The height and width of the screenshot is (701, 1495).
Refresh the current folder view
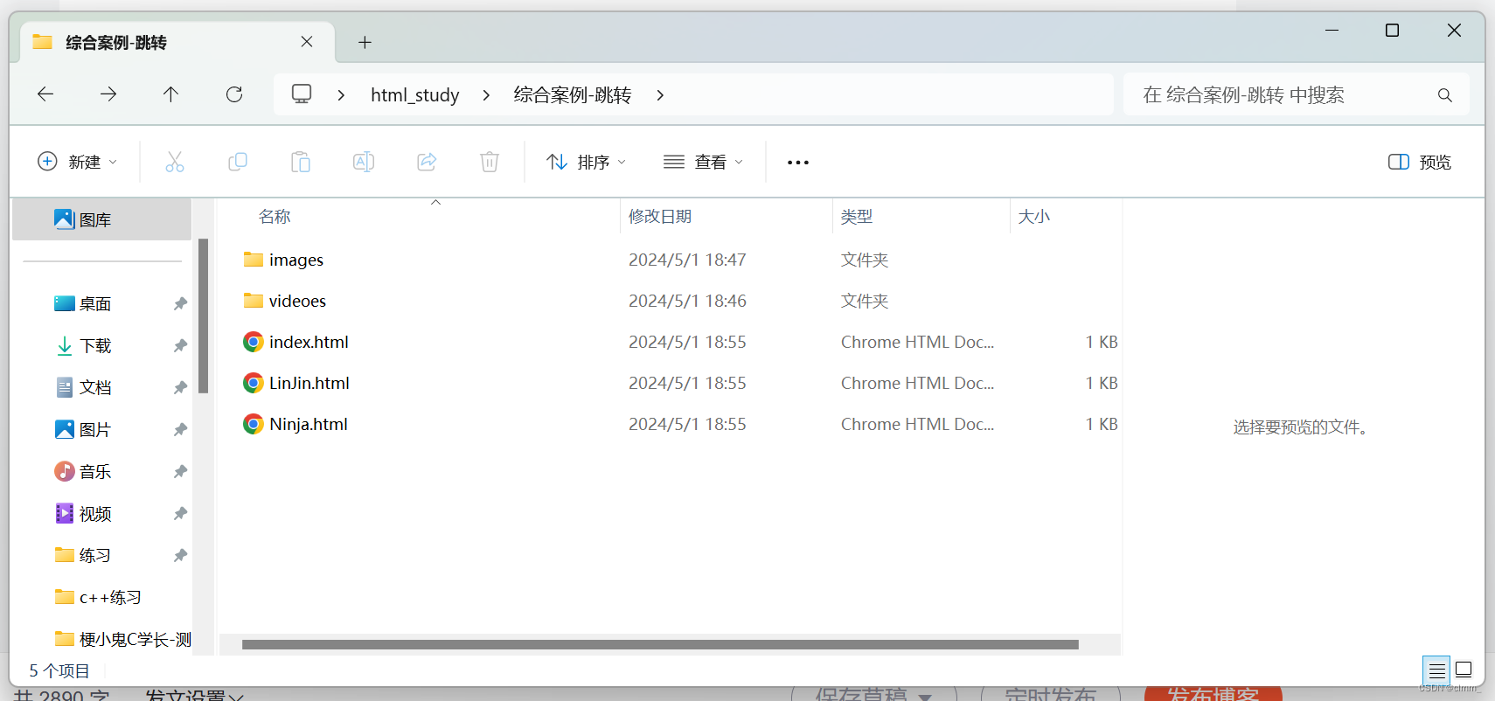click(234, 94)
